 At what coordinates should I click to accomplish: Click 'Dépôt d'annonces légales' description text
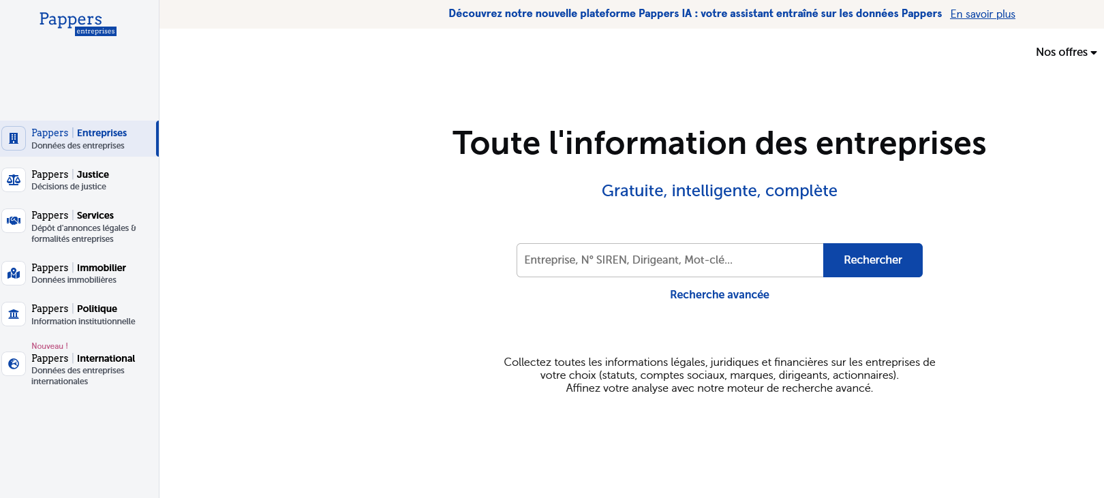click(84, 234)
